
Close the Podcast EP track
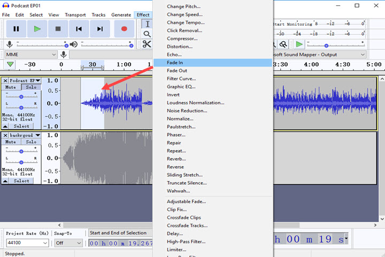pyautogui.click(x=5, y=80)
